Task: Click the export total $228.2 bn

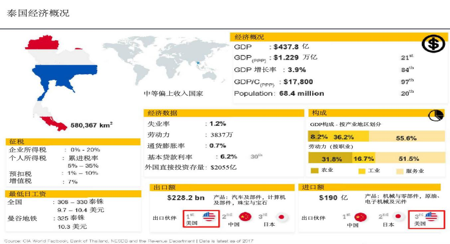Action: pos(186,198)
